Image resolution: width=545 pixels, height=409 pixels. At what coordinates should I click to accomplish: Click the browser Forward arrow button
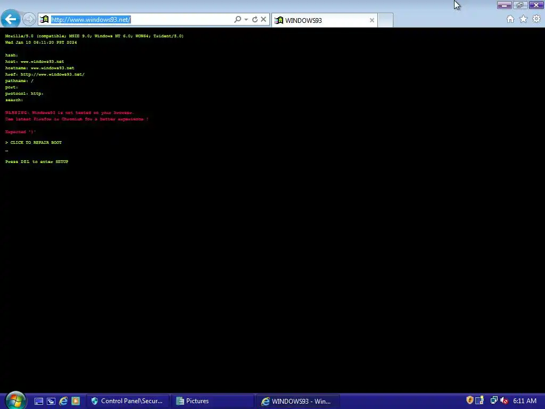[x=29, y=19]
